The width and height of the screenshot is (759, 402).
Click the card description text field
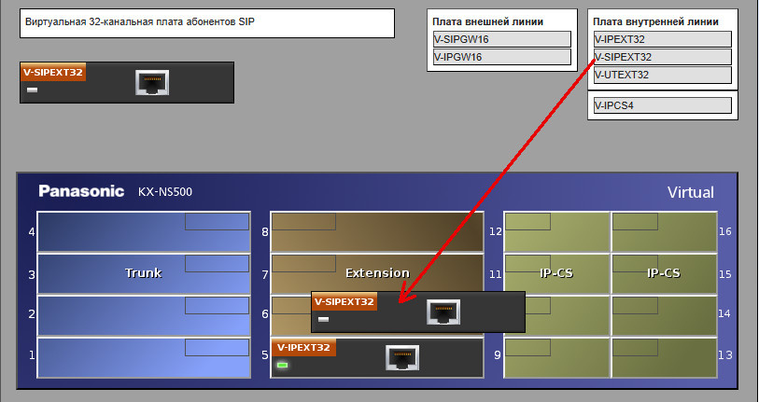click(x=207, y=22)
